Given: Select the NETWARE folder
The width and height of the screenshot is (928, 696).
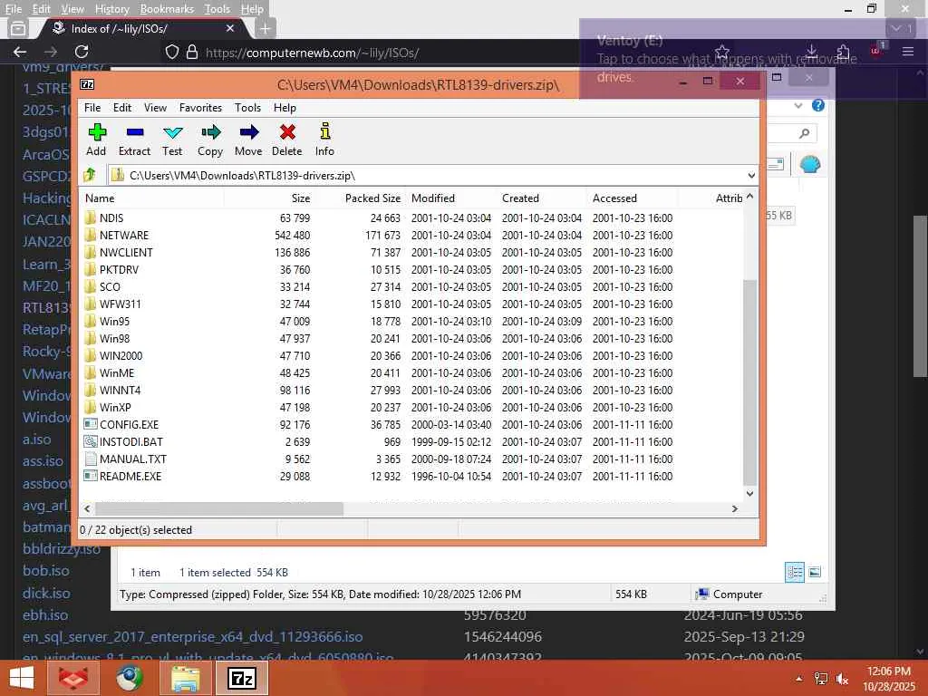Looking at the screenshot, I should click(123, 235).
